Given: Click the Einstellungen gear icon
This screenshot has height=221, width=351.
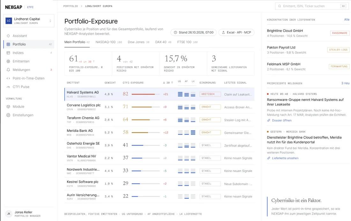Looking at the screenshot, I should click(x=8, y=115).
